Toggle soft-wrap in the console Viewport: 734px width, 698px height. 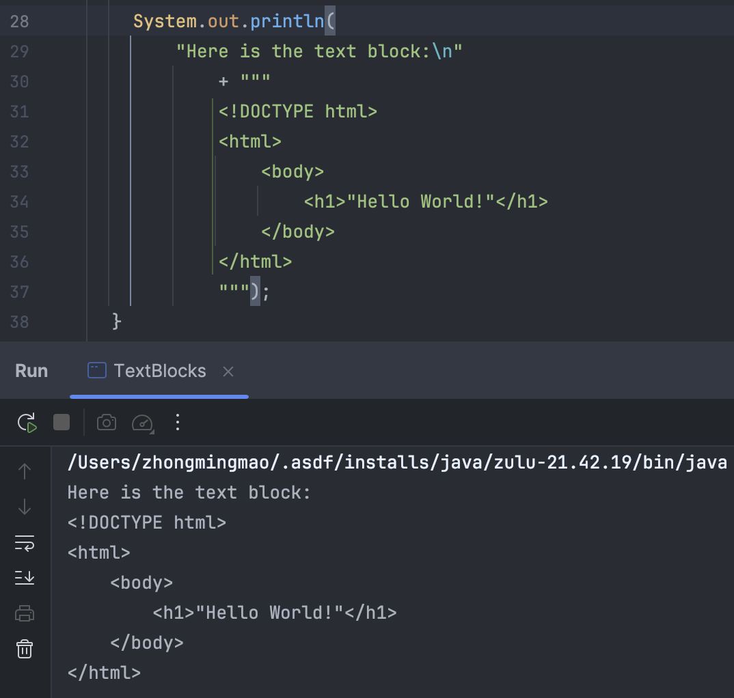point(25,543)
